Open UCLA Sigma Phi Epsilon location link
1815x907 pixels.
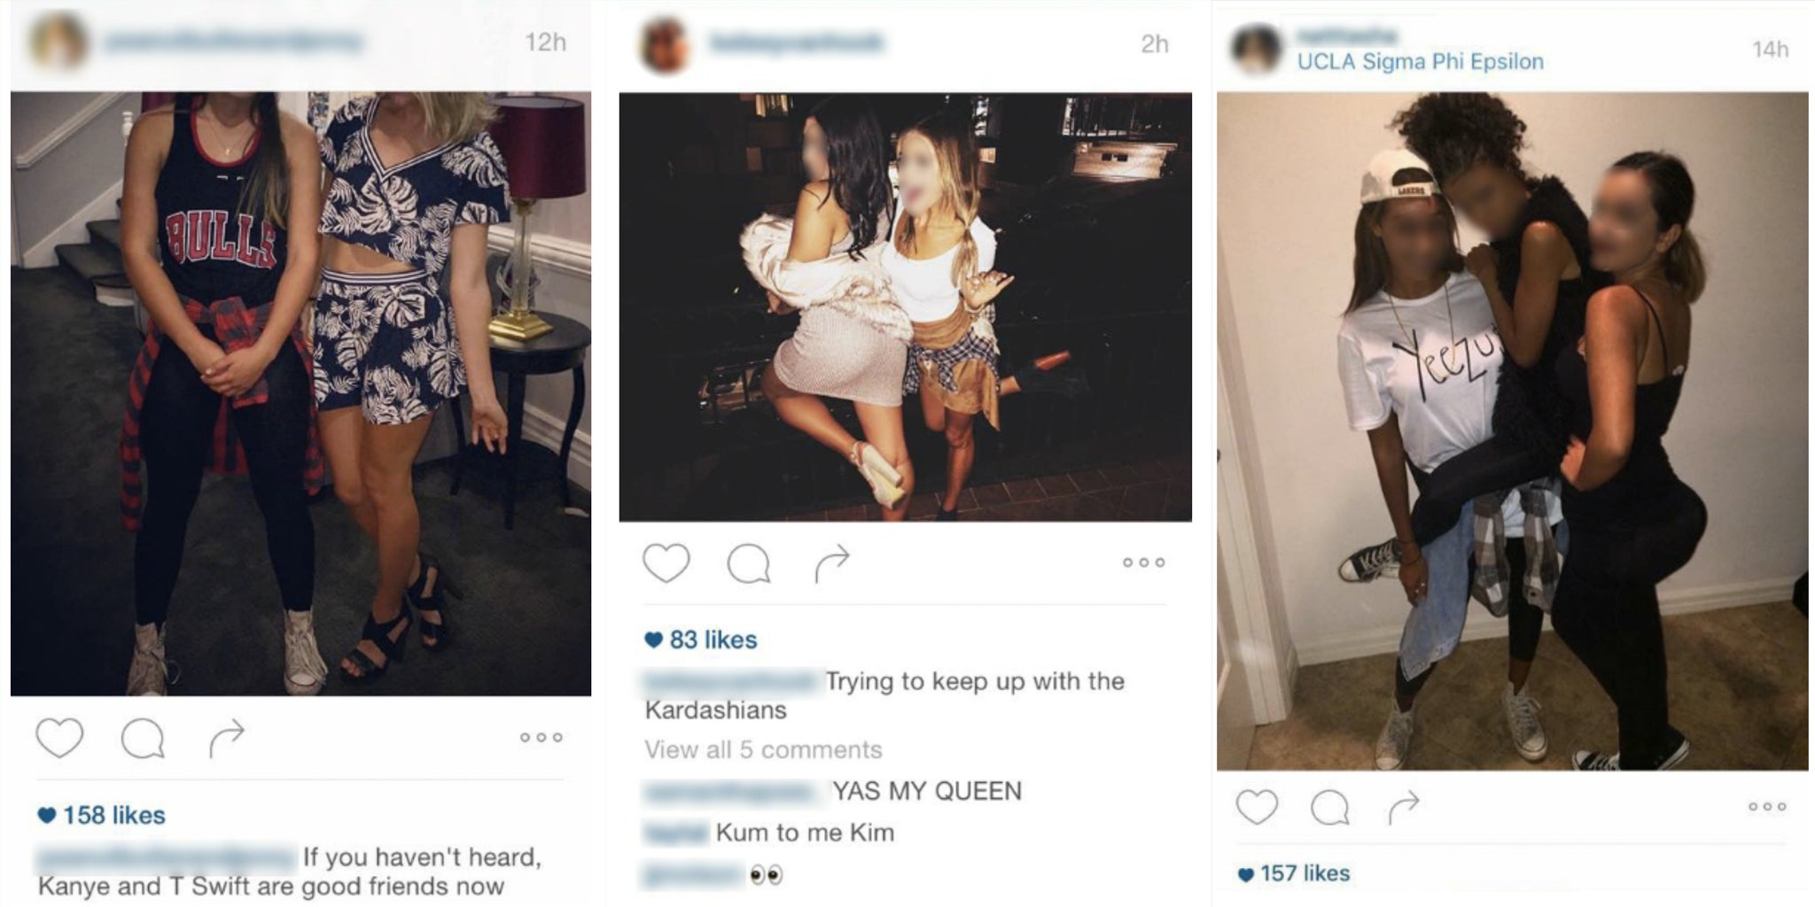click(x=1420, y=61)
